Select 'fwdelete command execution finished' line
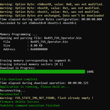 30,106
